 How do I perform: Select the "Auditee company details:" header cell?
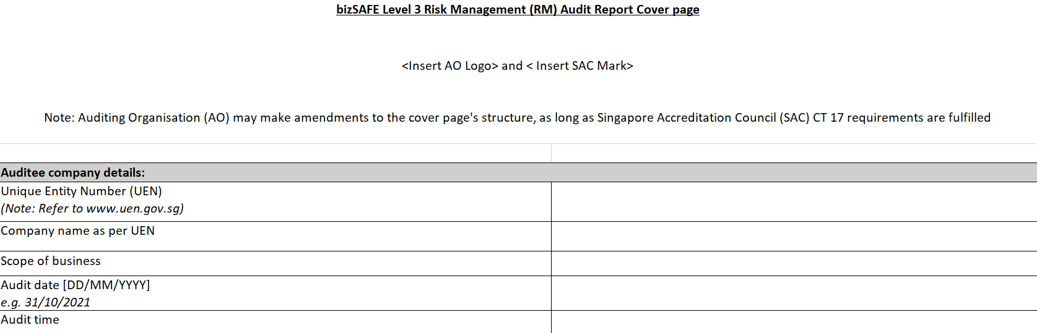click(73, 173)
